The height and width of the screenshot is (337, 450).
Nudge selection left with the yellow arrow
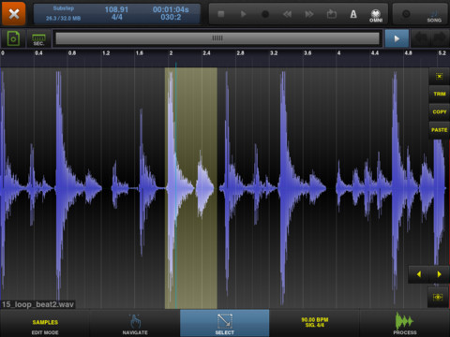419,274
